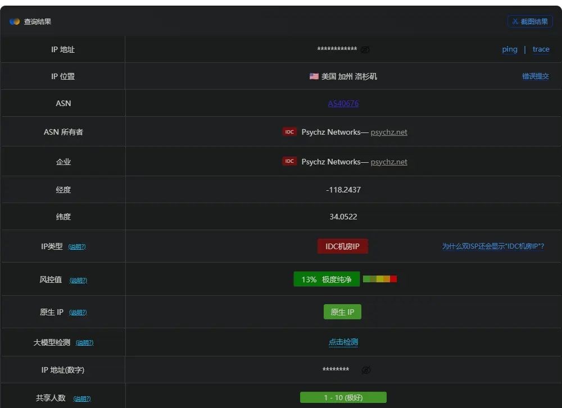Click the IDC badge in ASN 所有者 row
This screenshot has height=408, width=562.
click(289, 132)
